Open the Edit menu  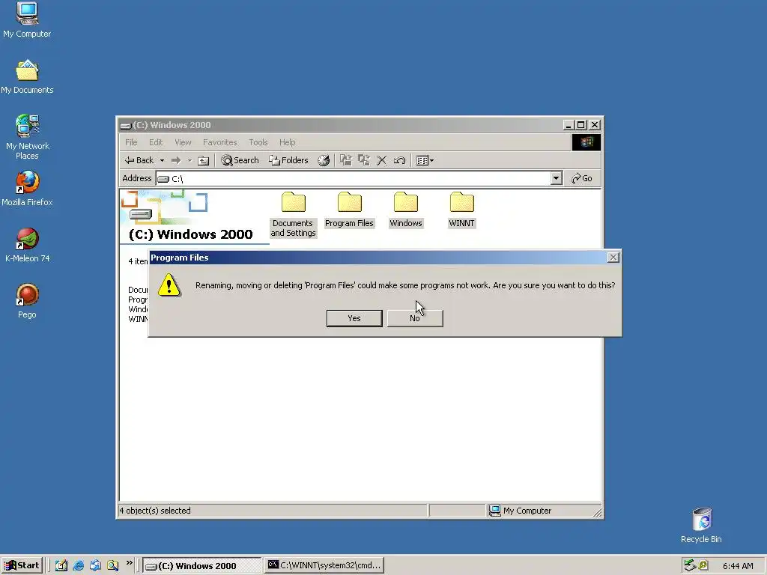click(x=156, y=142)
